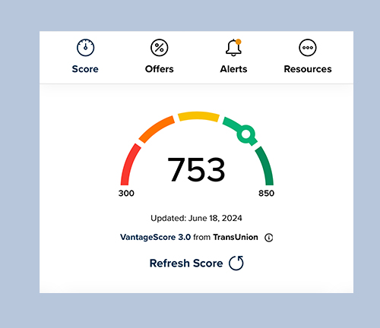Click the yellow gauge segment
The image size is (380, 328).
(x=198, y=116)
